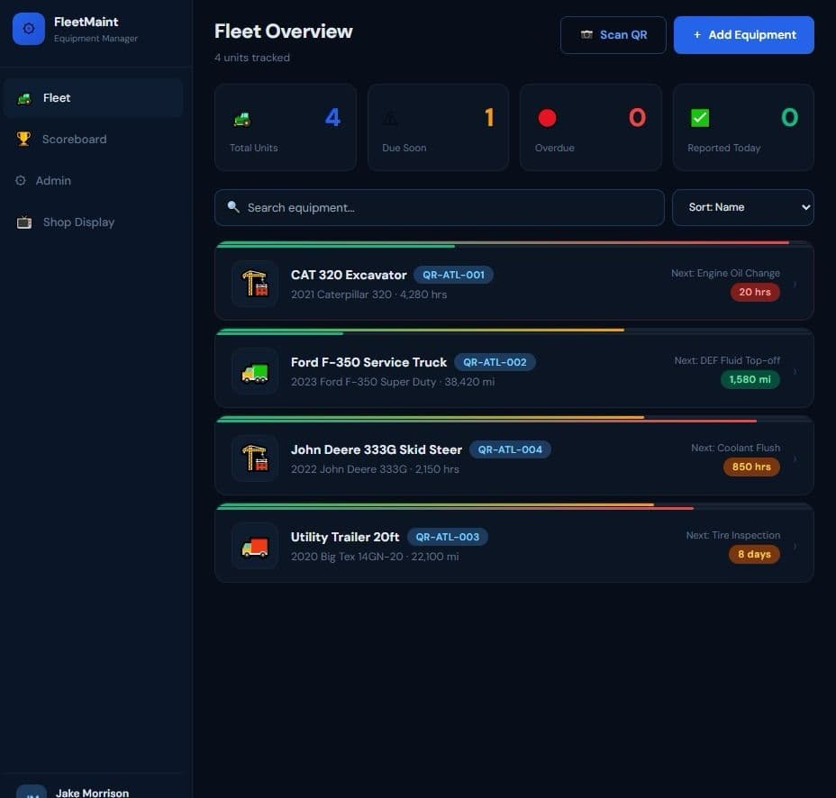The width and height of the screenshot is (836, 798).
Task: Open Shop Display via its monitor icon
Action: (x=23, y=222)
